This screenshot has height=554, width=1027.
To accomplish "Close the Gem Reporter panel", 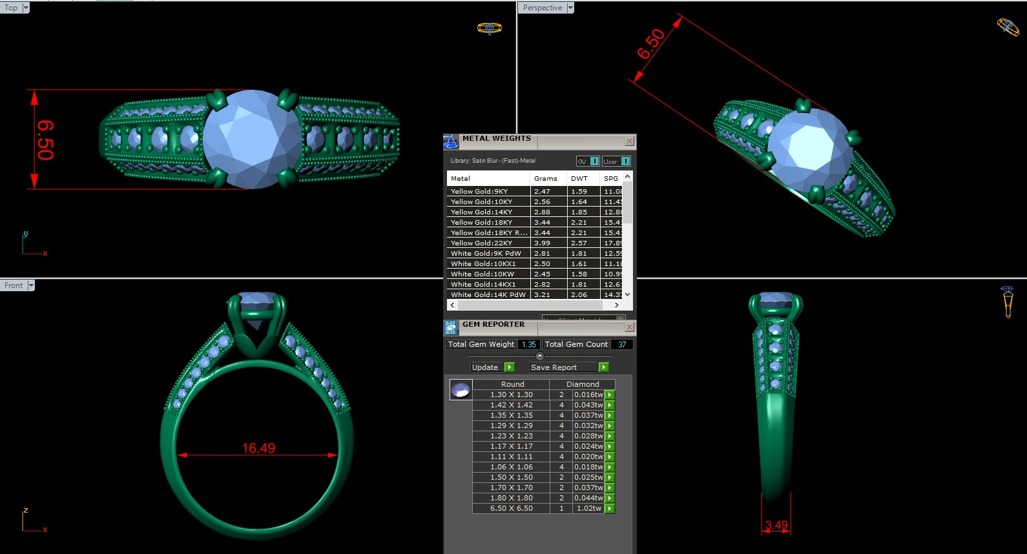I will (x=629, y=327).
